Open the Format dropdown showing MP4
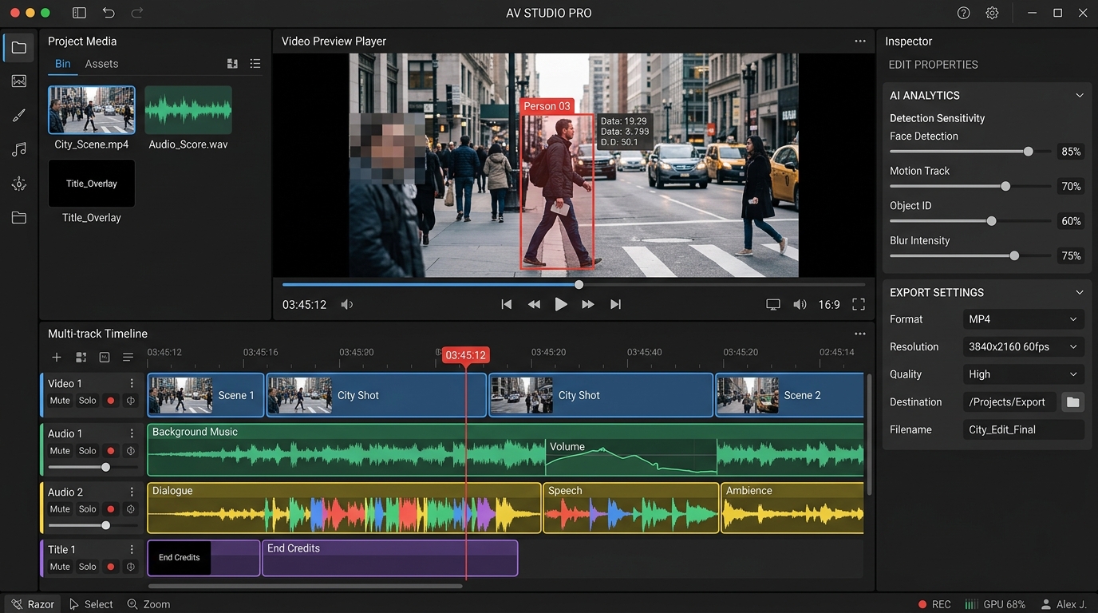1098x613 pixels. tap(1024, 319)
